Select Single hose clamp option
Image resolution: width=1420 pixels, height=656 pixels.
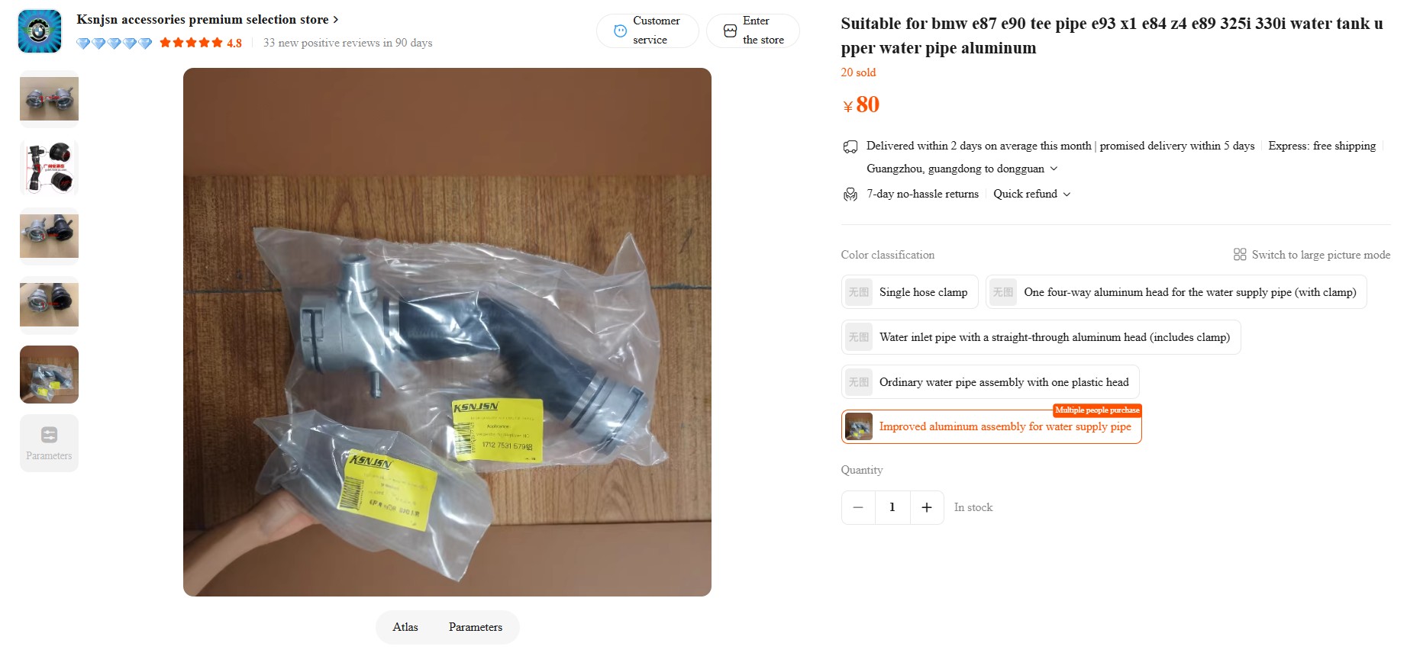(x=910, y=292)
